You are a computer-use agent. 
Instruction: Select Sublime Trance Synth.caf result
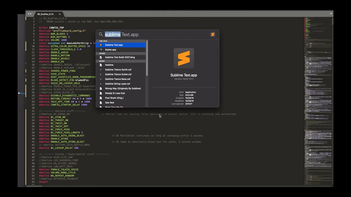[121, 69]
